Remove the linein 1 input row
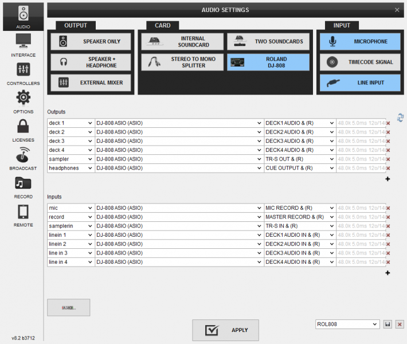Viewport: 407px width, 344px height. (x=388, y=235)
